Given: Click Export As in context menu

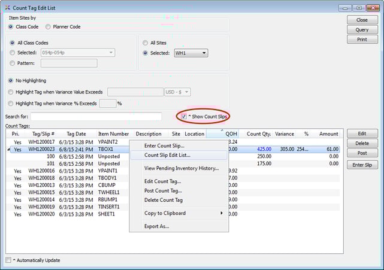Looking at the screenshot, I should point(156,226).
